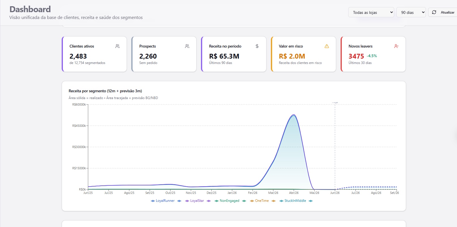
Task: Click the 'Prospects' card title
Action: tap(148, 46)
